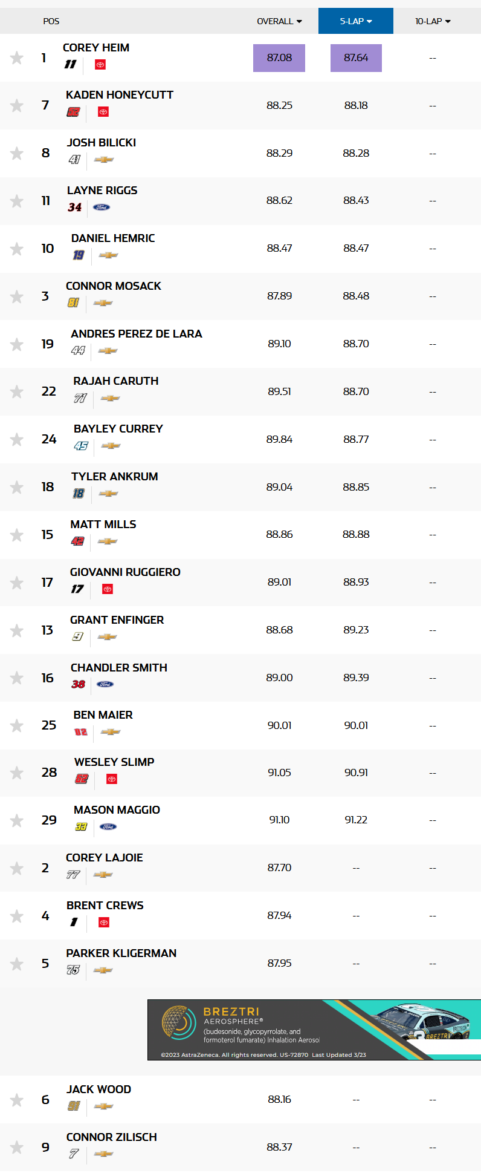Select the Ford logo next to Layne Riggs
The height and width of the screenshot is (1173, 481).
102,207
